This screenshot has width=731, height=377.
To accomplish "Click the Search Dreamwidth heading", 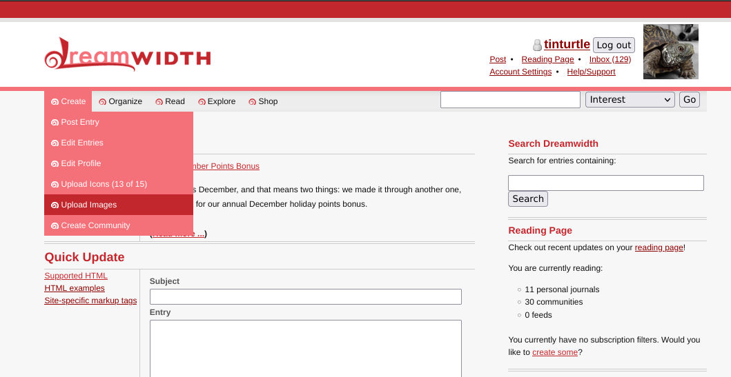I will 554,143.
